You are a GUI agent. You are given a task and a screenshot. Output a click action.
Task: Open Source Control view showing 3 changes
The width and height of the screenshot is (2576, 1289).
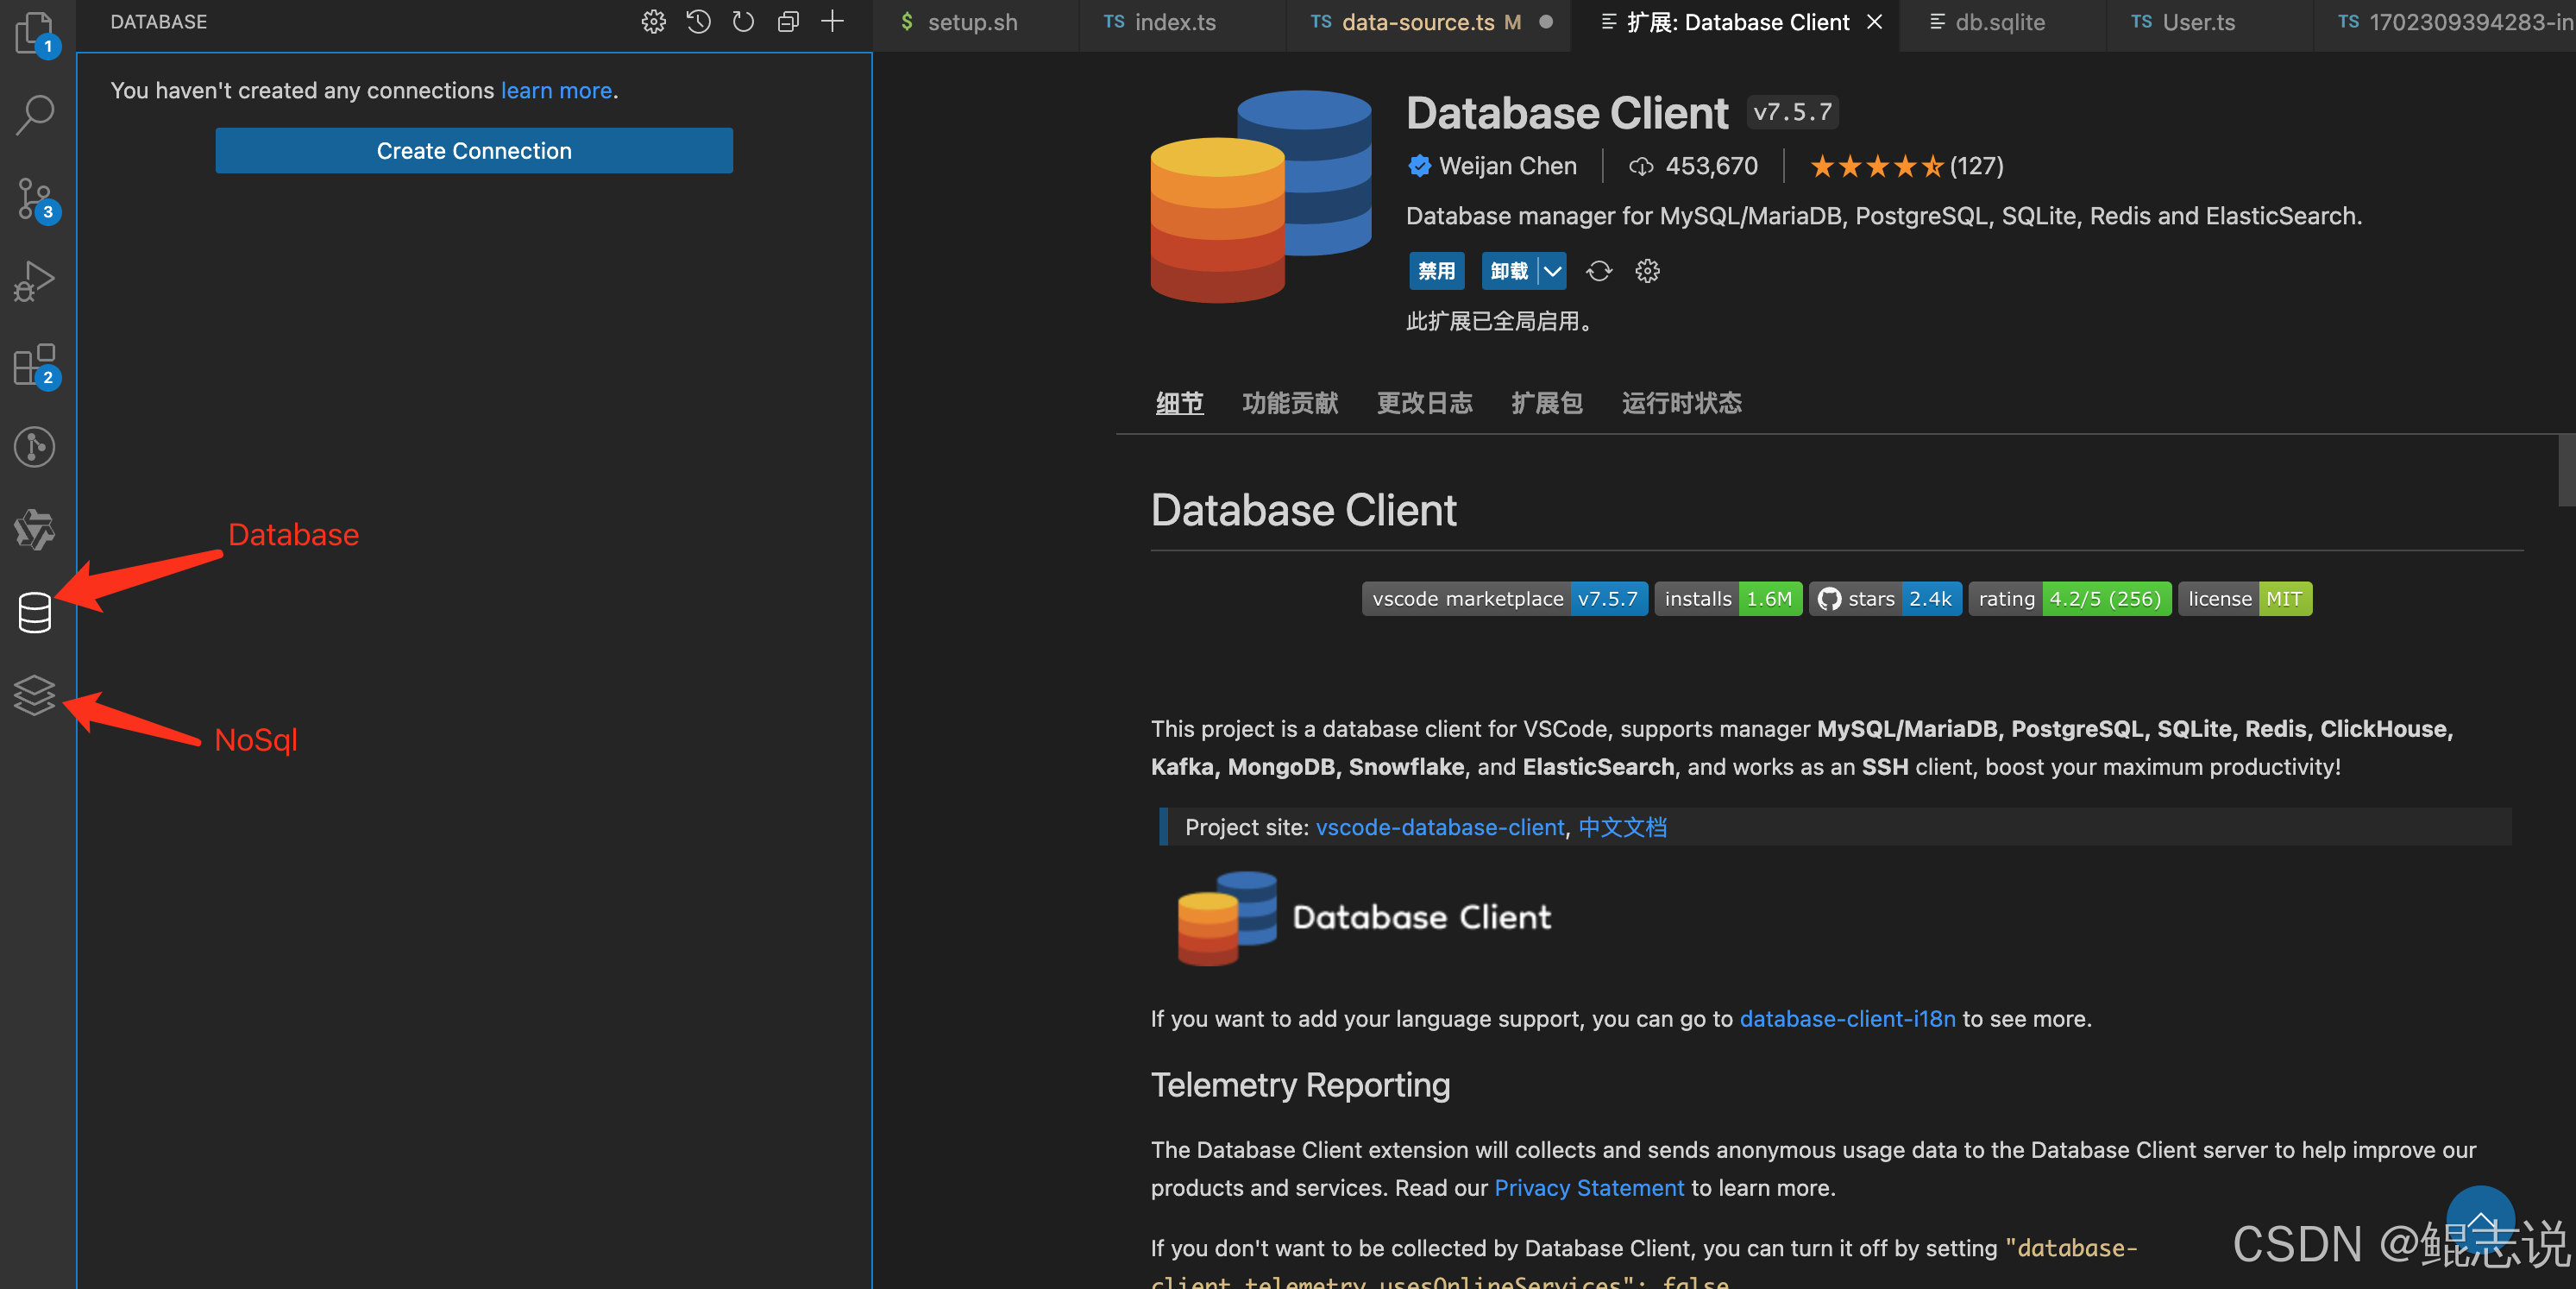pos(34,197)
